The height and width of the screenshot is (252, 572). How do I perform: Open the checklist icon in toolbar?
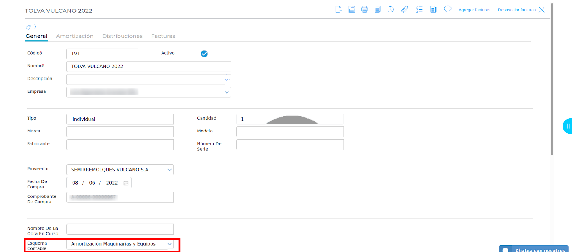pyautogui.click(x=419, y=10)
